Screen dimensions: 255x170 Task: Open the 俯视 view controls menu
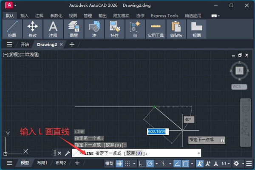click(x=14, y=55)
